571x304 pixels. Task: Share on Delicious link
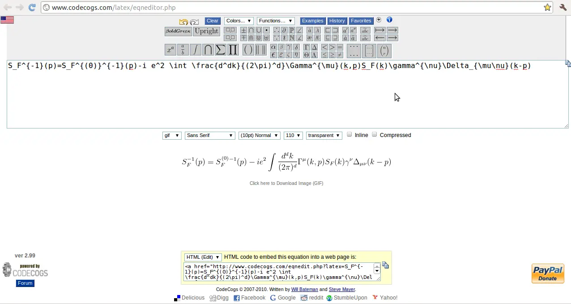[x=189, y=298]
